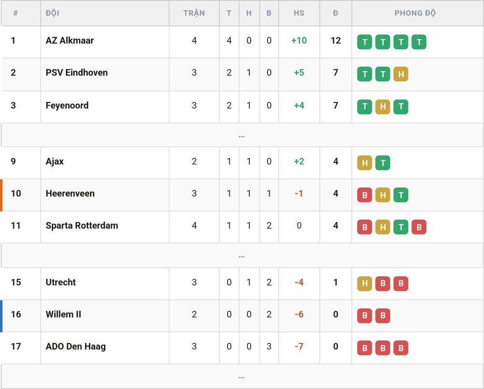The image size is (484, 389).
Task: Click ADO Den Haag's third red B badge
Action: (401, 348)
